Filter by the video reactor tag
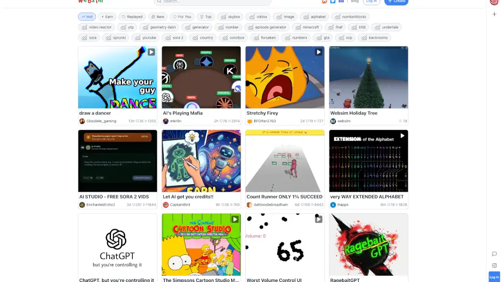The height and width of the screenshot is (282, 502). pos(96,27)
